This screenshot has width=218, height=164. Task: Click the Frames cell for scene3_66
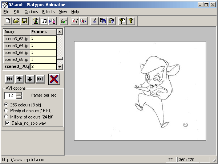point(43,52)
